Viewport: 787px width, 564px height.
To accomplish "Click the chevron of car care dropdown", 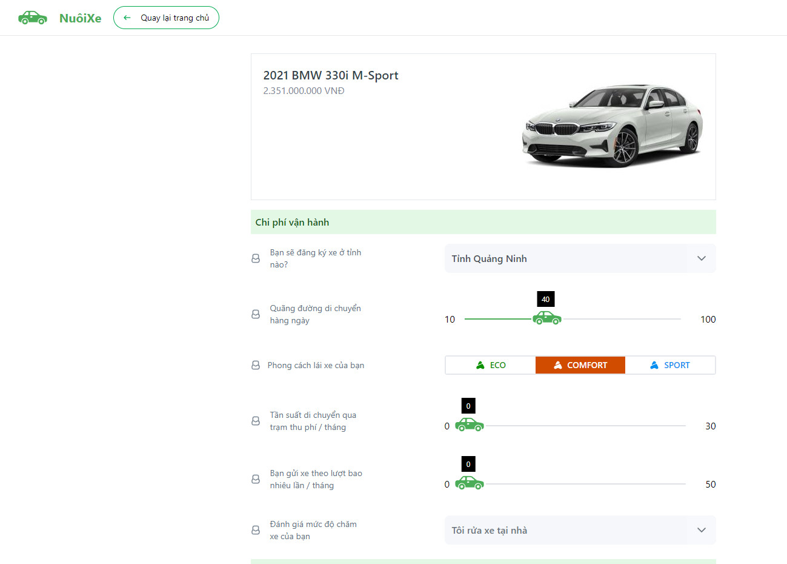I will point(702,530).
